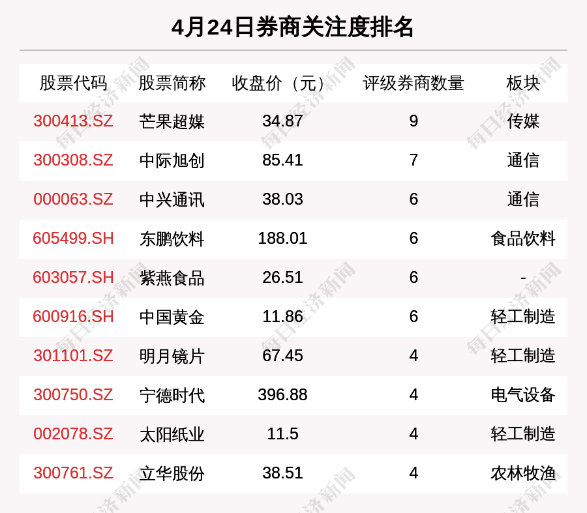The width and height of the screenshot is (587, 513).
Task: Click closing price 11.5
Action: [282, 433]
